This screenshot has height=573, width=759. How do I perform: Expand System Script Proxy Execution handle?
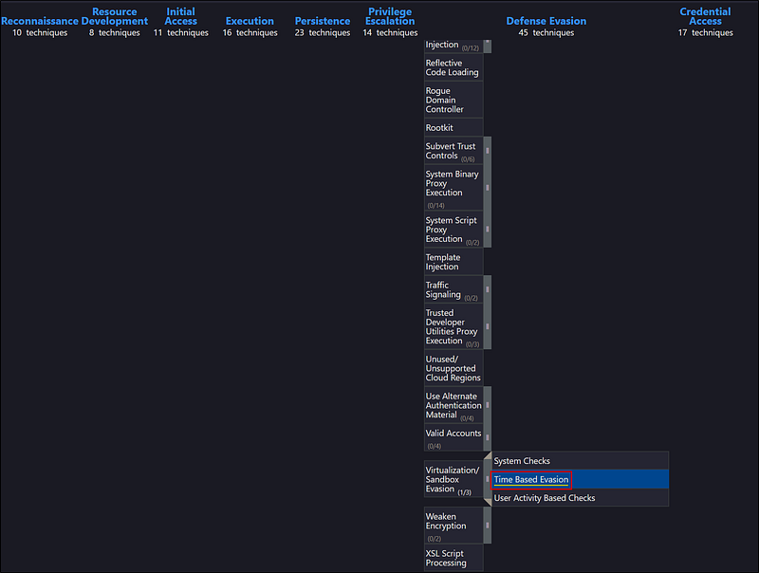(488, 230)
